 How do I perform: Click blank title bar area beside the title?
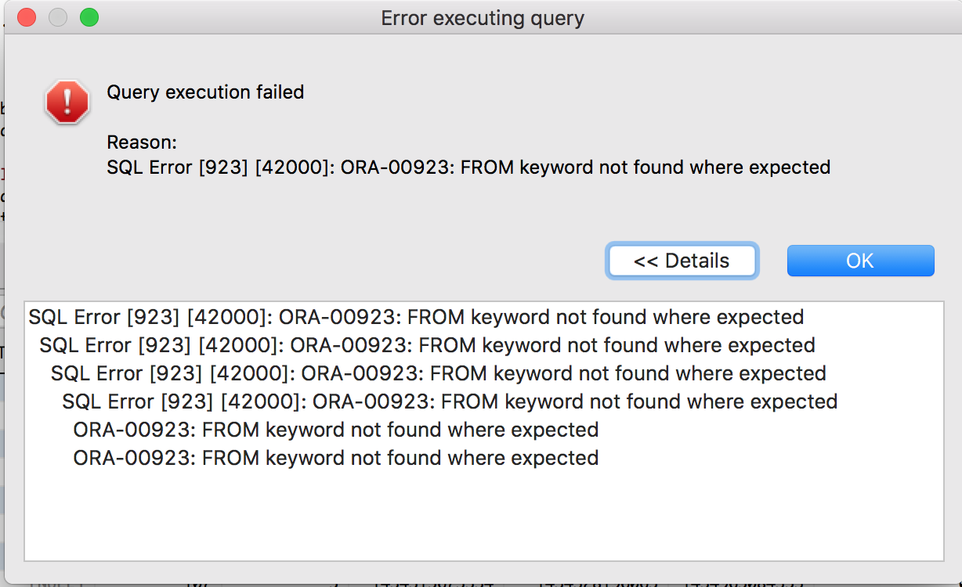coord(744,17)
